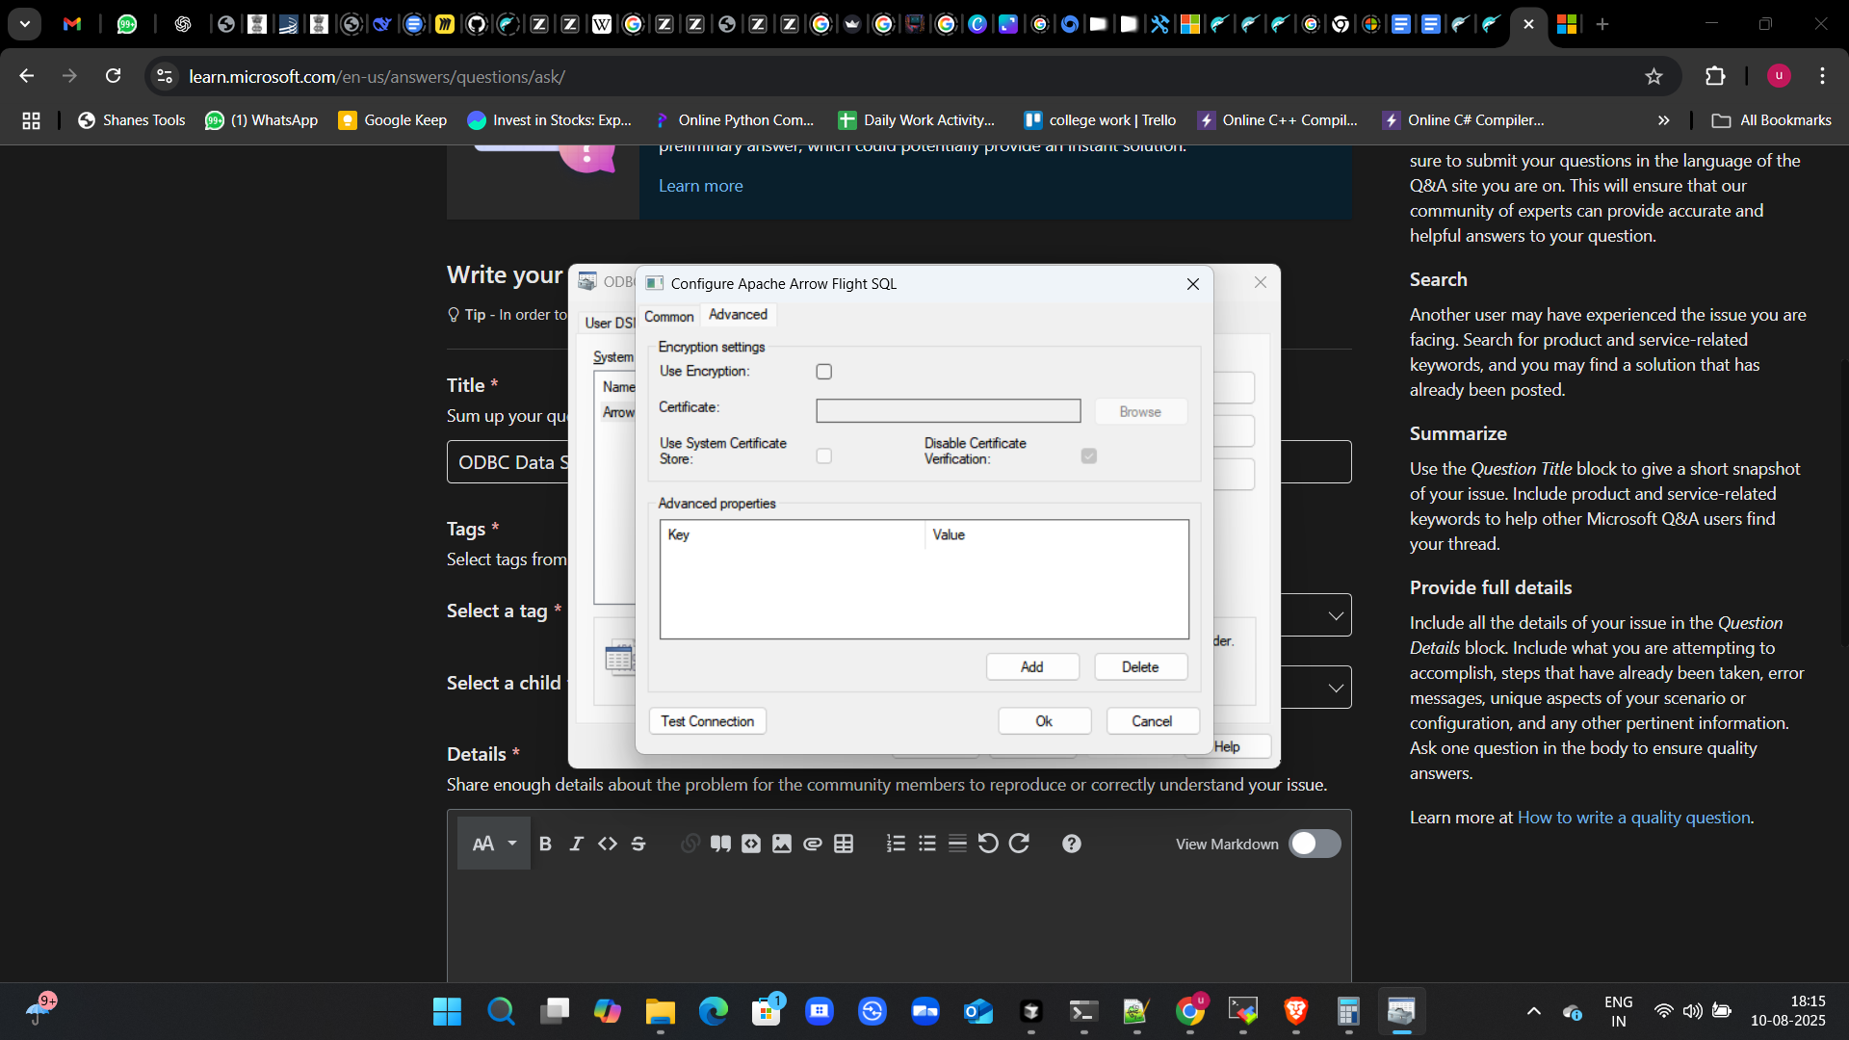Apply strikethrough formatting in the editor
Image resolution: width=1849 pixels, height=1040 pixels.
[638, 844]
